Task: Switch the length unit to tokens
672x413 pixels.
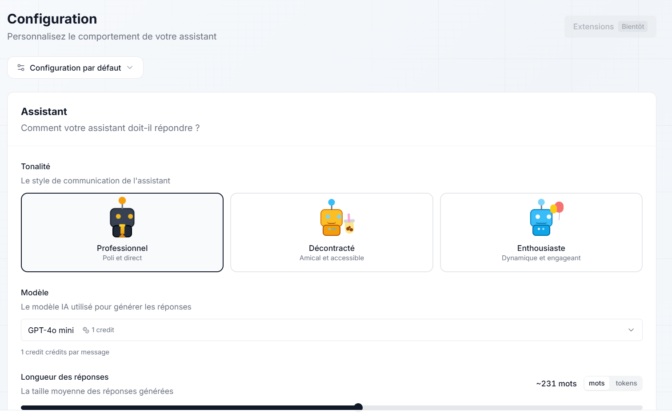Action: coord(626,383)
